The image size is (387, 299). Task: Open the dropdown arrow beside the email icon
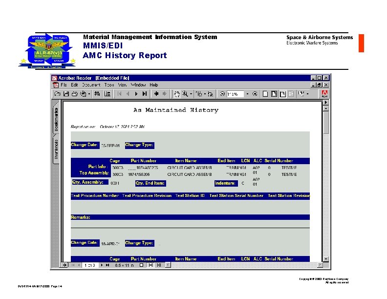(x=89, y=94)
